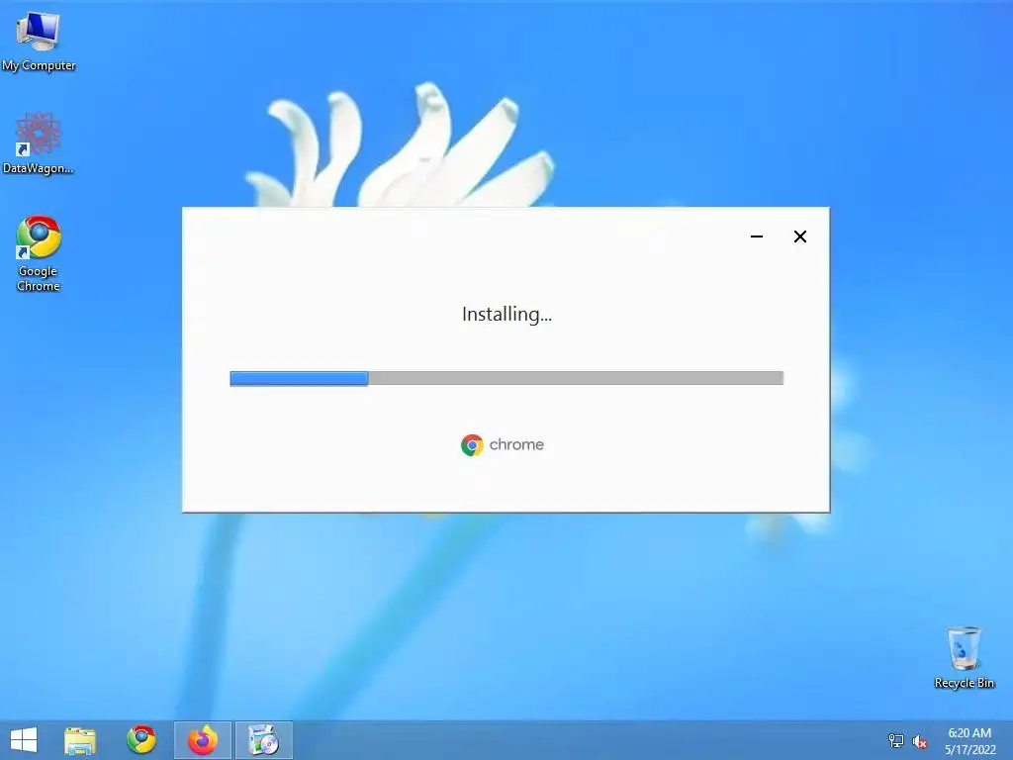Click the "Installing..." status text

coord(507,314)
